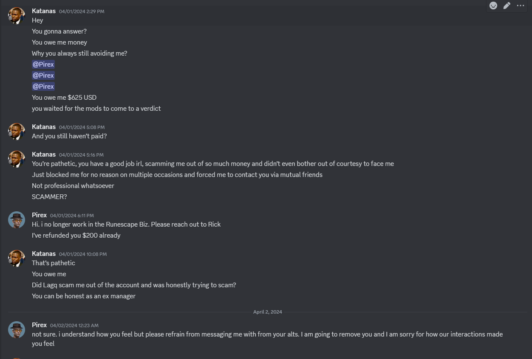Open the three-dot More options menu

pyautogui.click(x=521, y=6)
